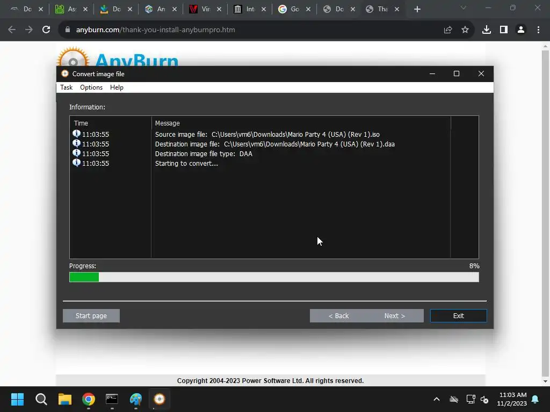This screenshot has width=550, height=412.
Task: Open the Chrome three-dot menu
Action: point(538,30)
